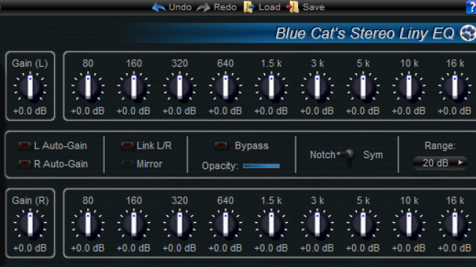The width and height of the screenshot is (476, 267).
Task: Click the Undo arrow icon
Action: (x=159, y=7)
